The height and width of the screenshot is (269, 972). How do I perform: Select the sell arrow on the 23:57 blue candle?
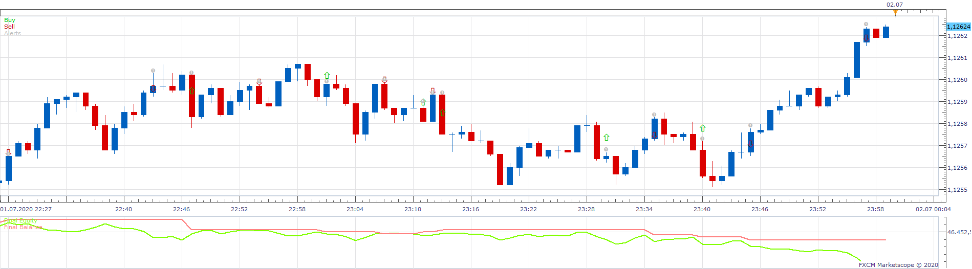(x=866, y=38)
